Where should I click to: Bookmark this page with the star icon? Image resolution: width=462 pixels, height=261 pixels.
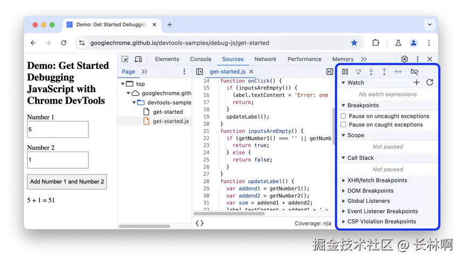tap(354, 43)
